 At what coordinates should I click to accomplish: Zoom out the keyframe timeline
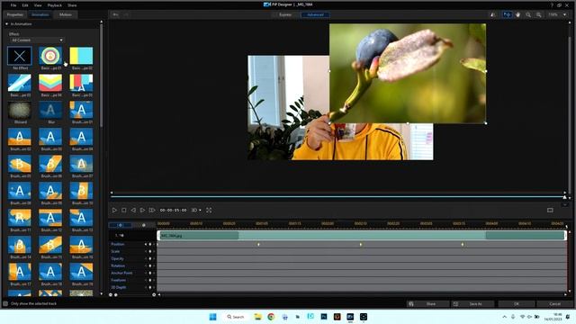pyautogui.click(x=111, y=294)
